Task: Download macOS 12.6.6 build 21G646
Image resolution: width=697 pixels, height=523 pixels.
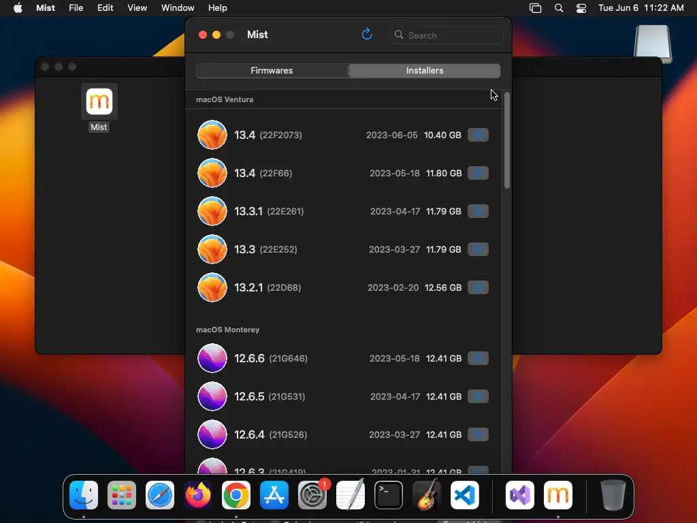Action: (x=478, y=358)
